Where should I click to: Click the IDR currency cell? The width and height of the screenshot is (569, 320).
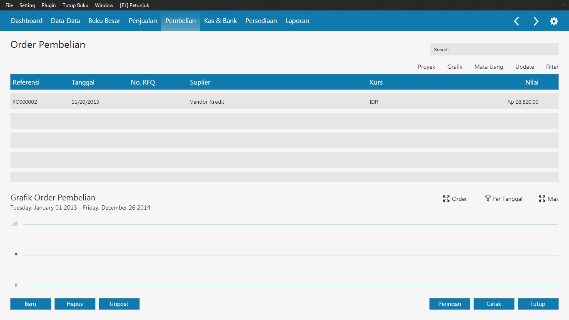374,102
